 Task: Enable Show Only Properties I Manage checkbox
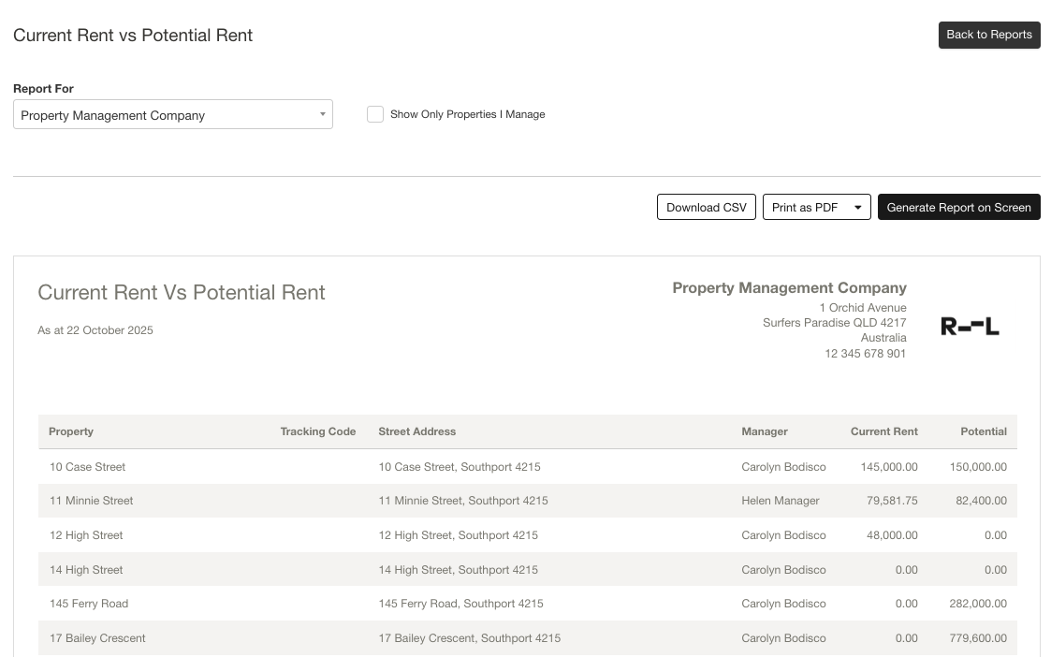click(375, 114)
